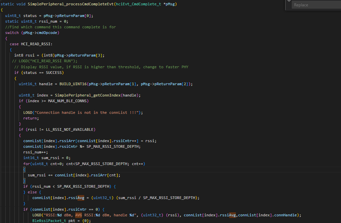Click the %= operator on the rssiCntr line
Screen dimensions: 341x223
tap(82, 146)
